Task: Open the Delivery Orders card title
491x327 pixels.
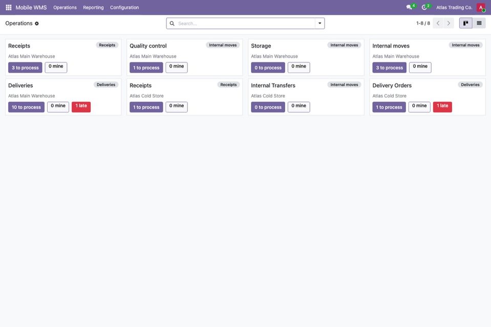Action: [392, 85]
